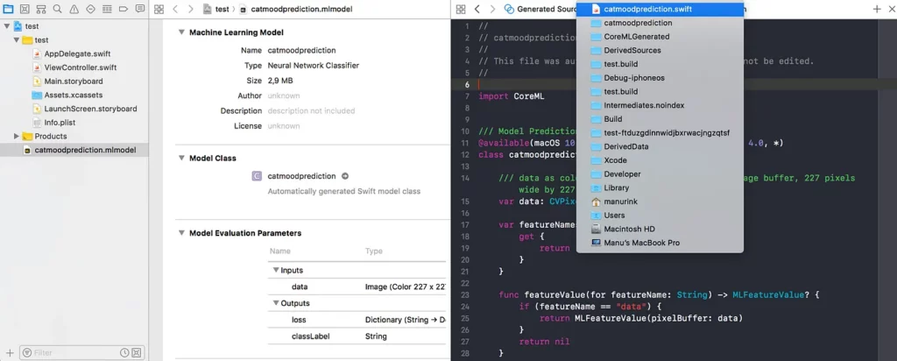This screenshot has height=361, width=897.
Task: Collapse the yellow test folder group
Action: [x=17, y=40]
